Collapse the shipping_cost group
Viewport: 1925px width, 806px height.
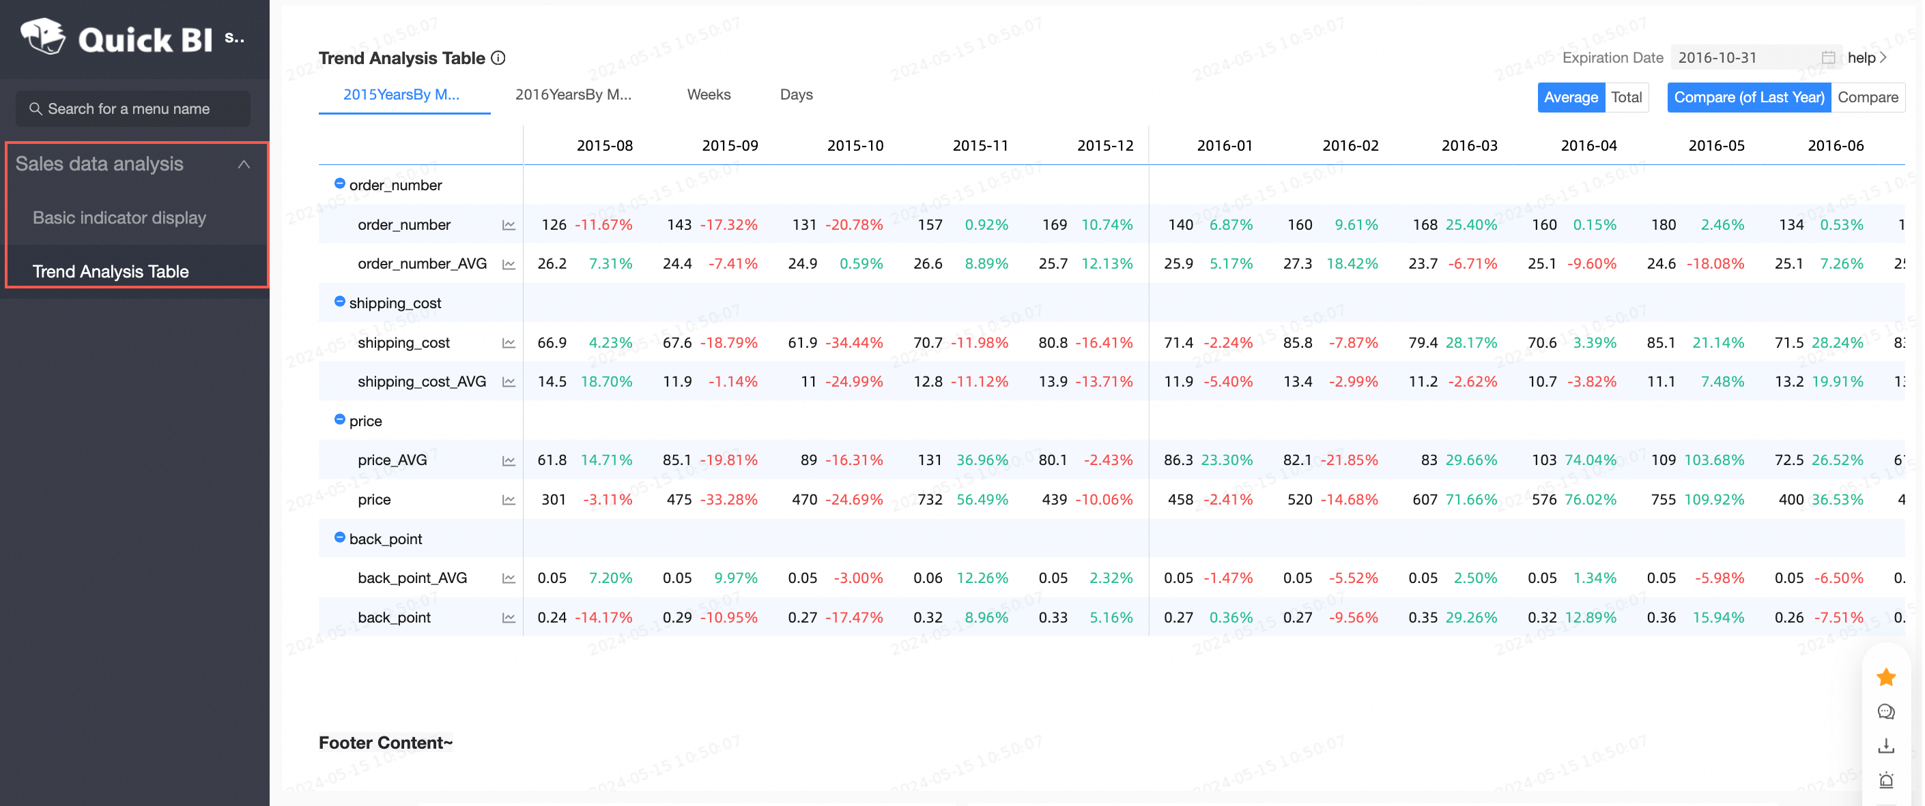339,301
